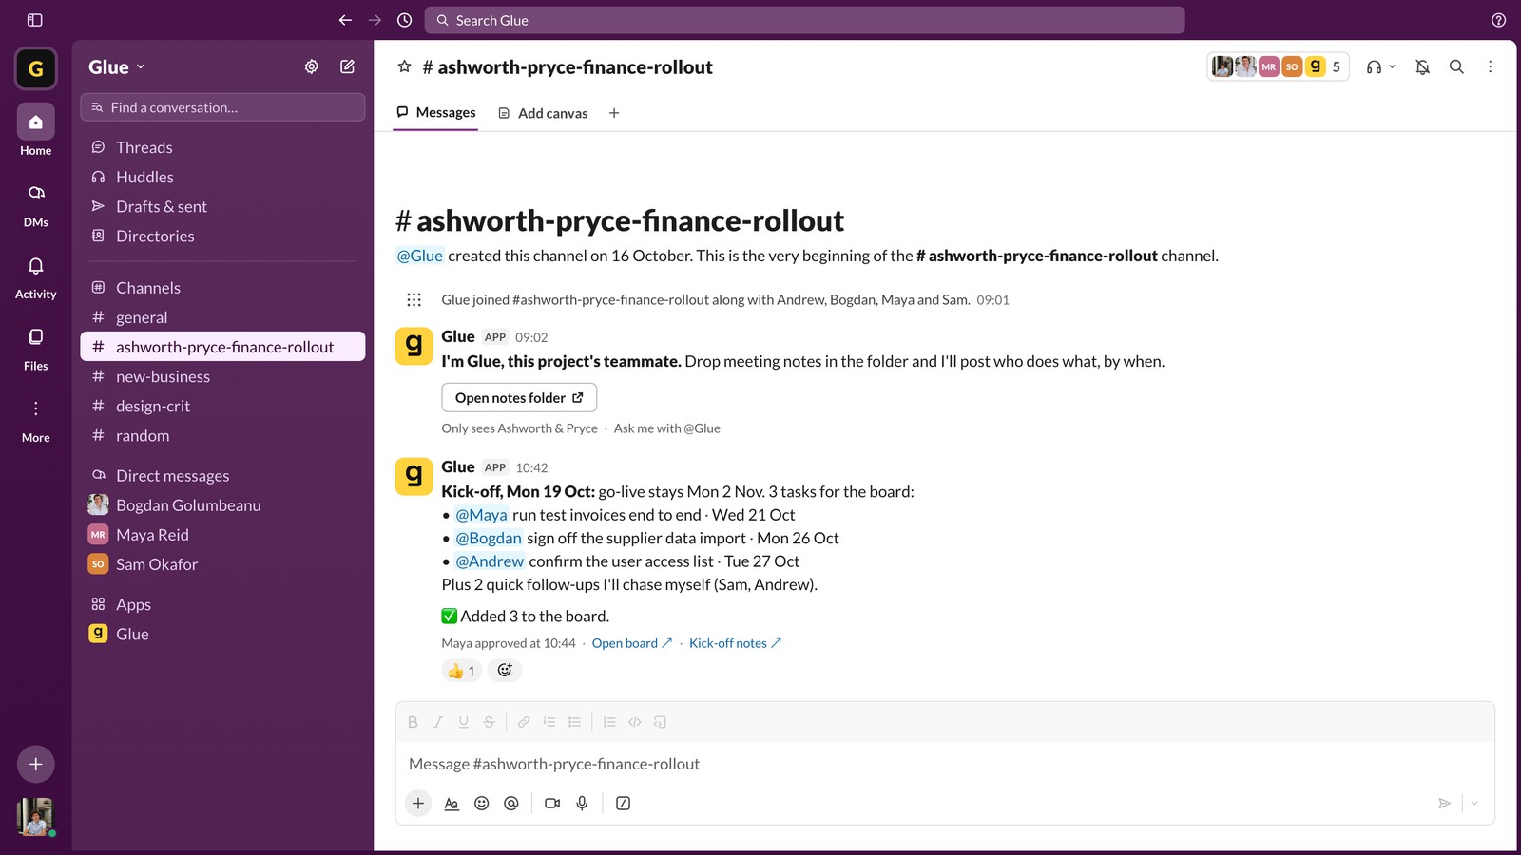Follow the Open board link

pyautogui.click(x=632, y=643)
